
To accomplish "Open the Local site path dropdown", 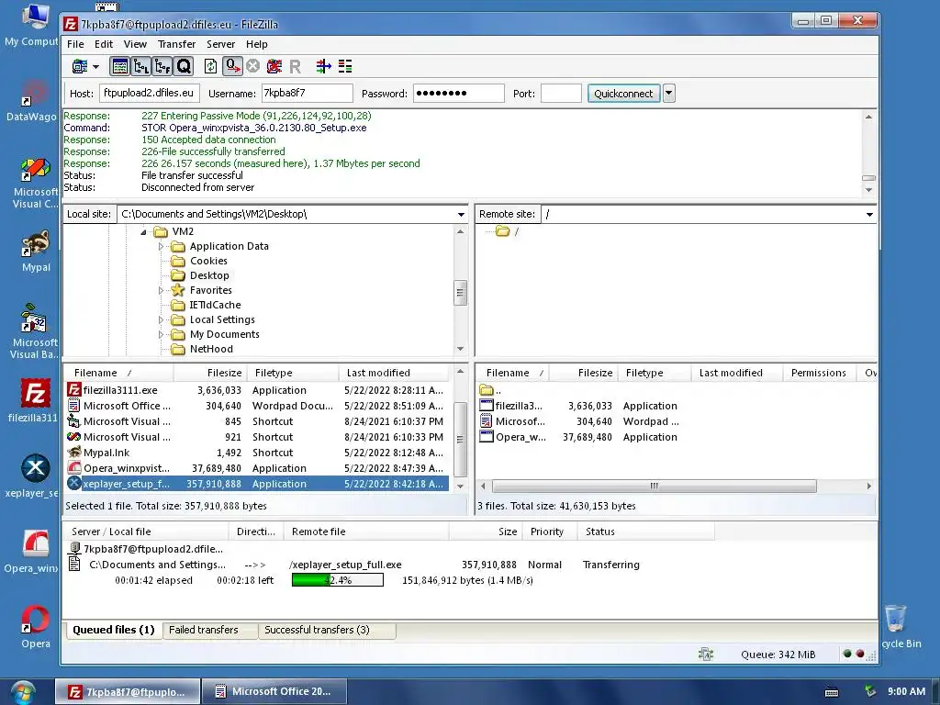I will click(x=461, y=215).
